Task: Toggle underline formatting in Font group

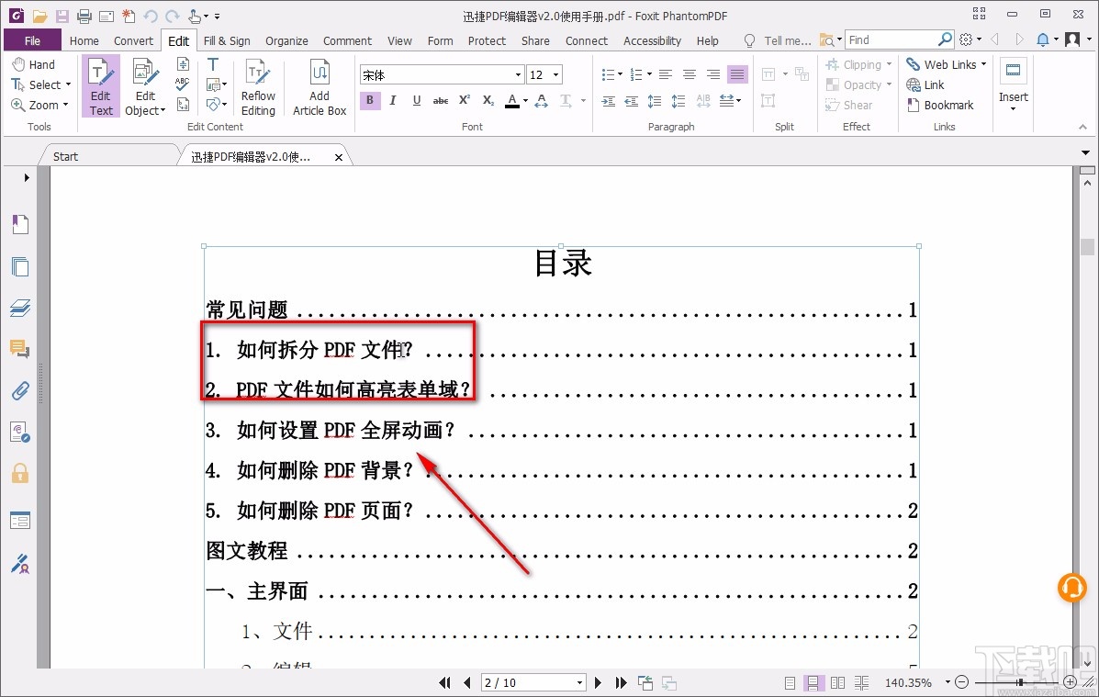Action: point(416,100)
